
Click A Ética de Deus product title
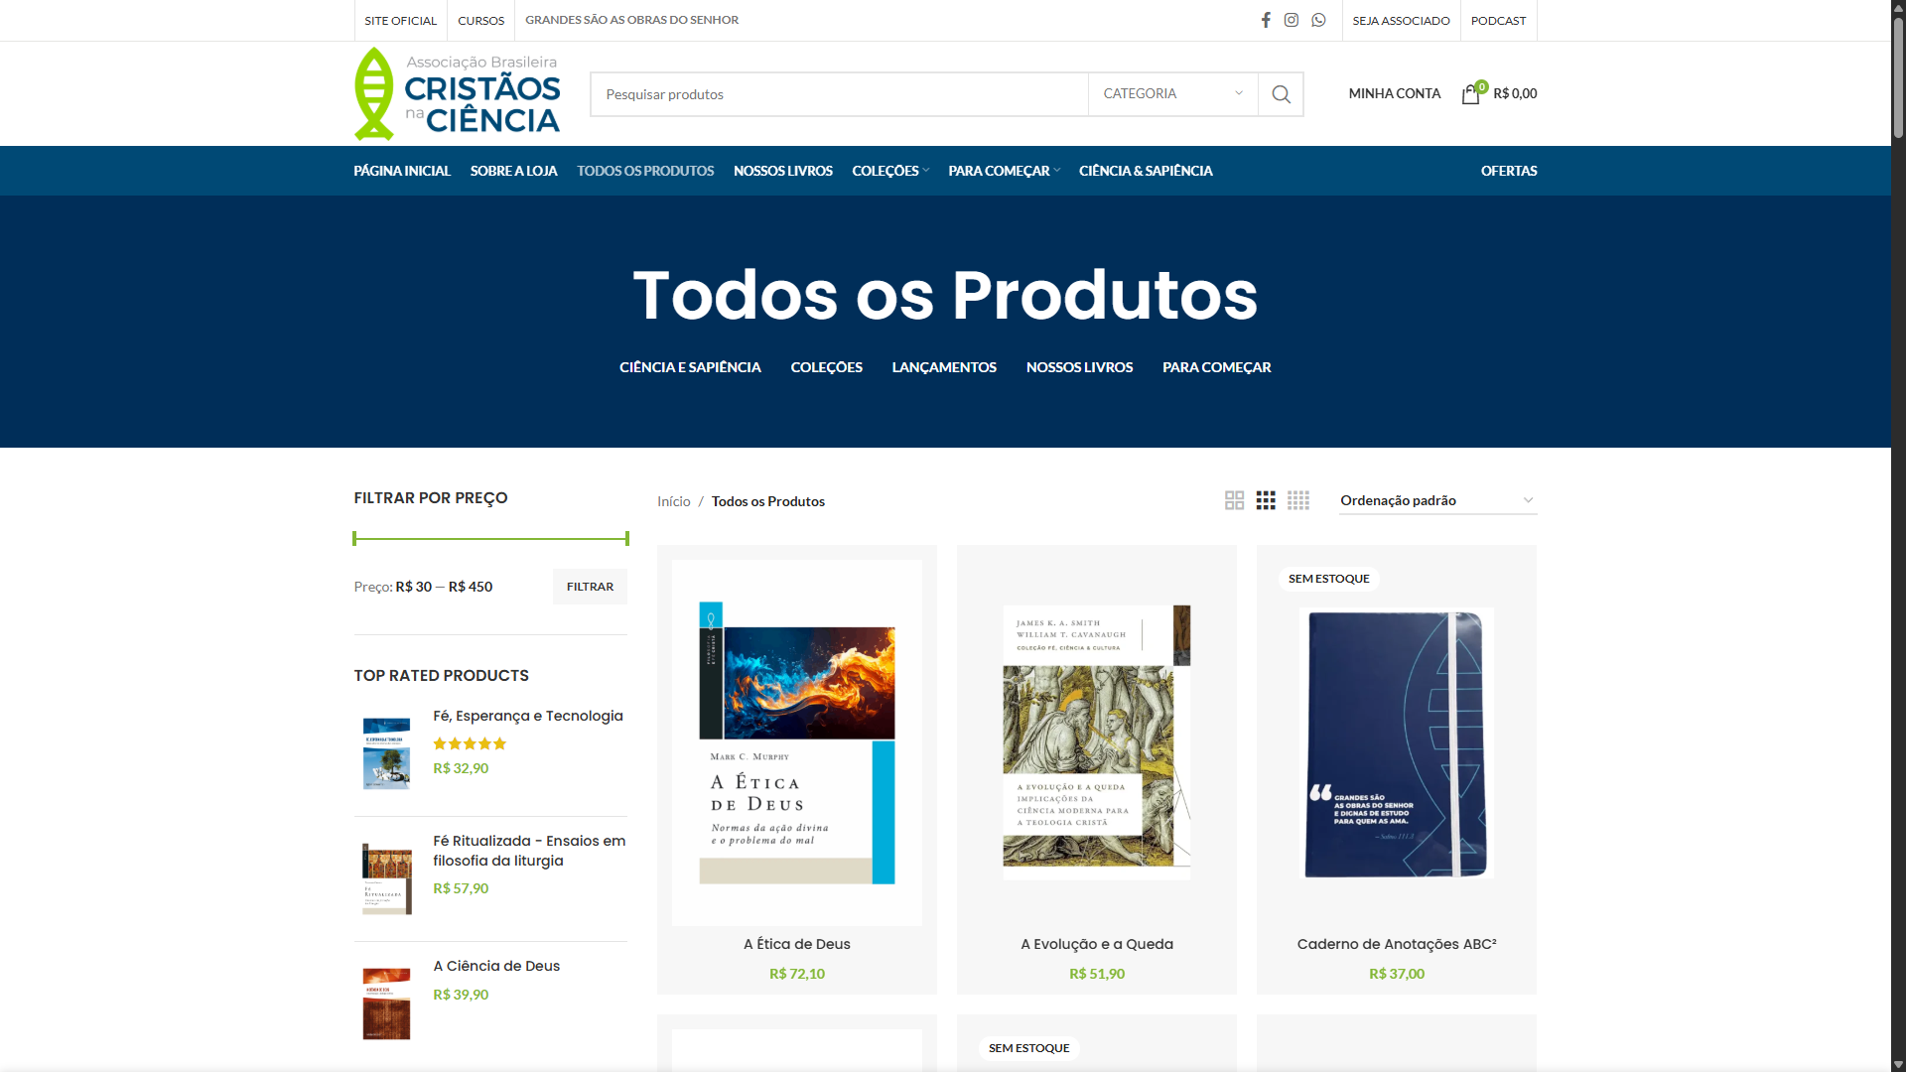[x=797, y=944]
